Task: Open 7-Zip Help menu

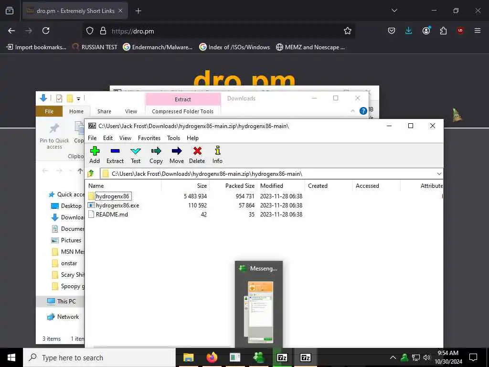Action: point(192,138)
